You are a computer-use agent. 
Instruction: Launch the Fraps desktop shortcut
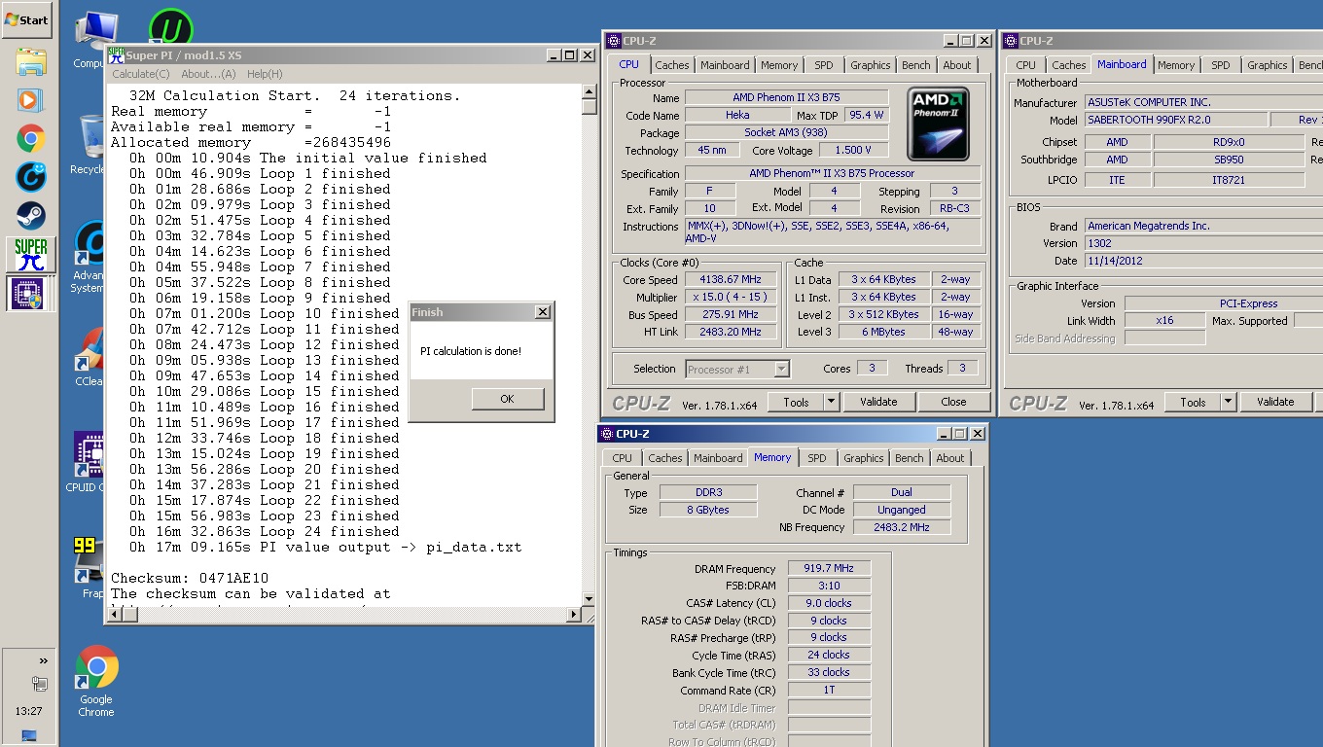click(89, 569)
